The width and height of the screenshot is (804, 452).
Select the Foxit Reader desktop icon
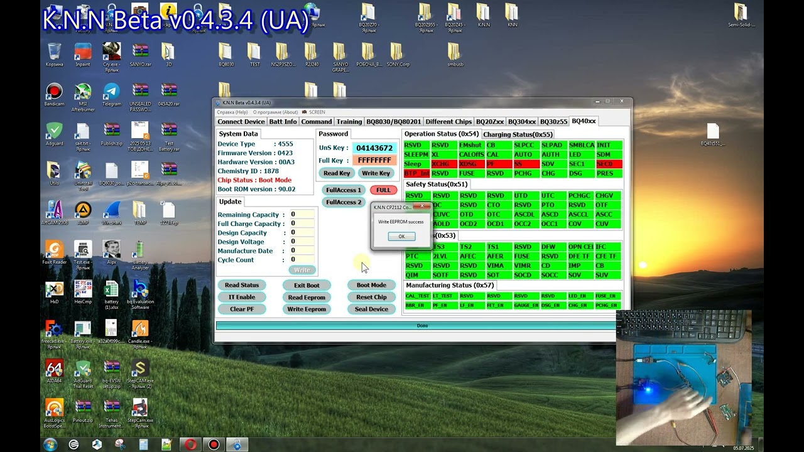54,253
